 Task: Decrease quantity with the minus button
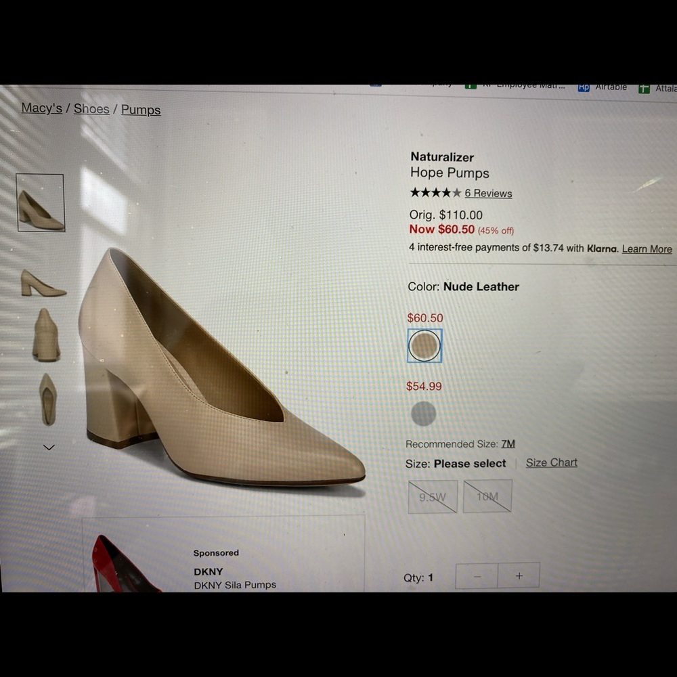click(477, 576)
